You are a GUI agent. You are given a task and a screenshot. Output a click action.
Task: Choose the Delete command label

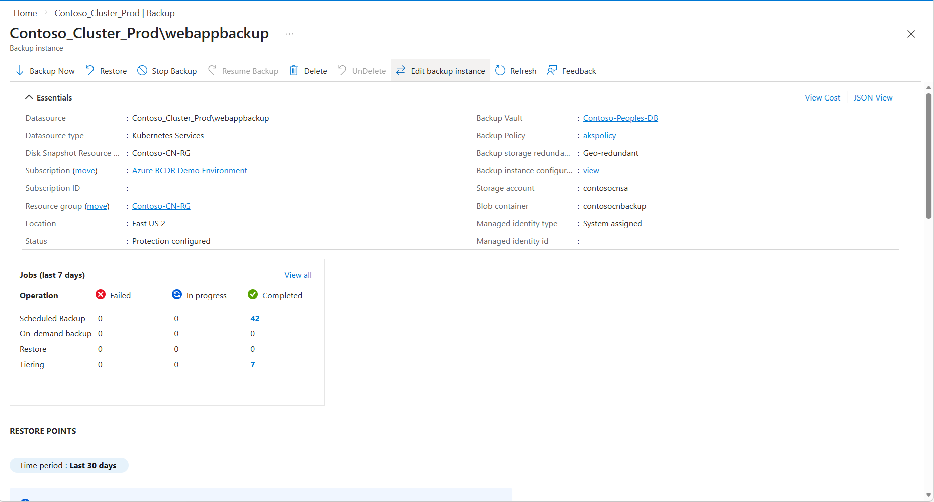[316, 71]
